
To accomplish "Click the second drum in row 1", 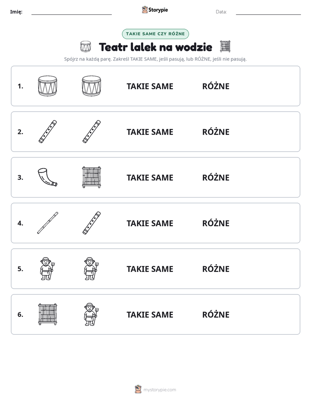I will pos(91,86).
